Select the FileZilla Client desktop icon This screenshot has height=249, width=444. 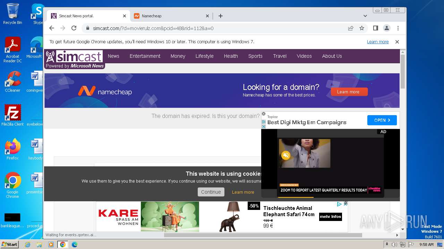pos(12,116)
